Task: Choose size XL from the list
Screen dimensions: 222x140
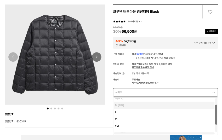Action: pos(117,119)
